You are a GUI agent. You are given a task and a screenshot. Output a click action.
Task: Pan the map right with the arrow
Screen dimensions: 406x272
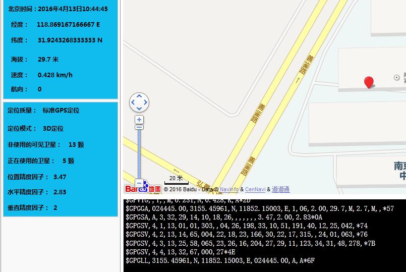click(145, 102)
